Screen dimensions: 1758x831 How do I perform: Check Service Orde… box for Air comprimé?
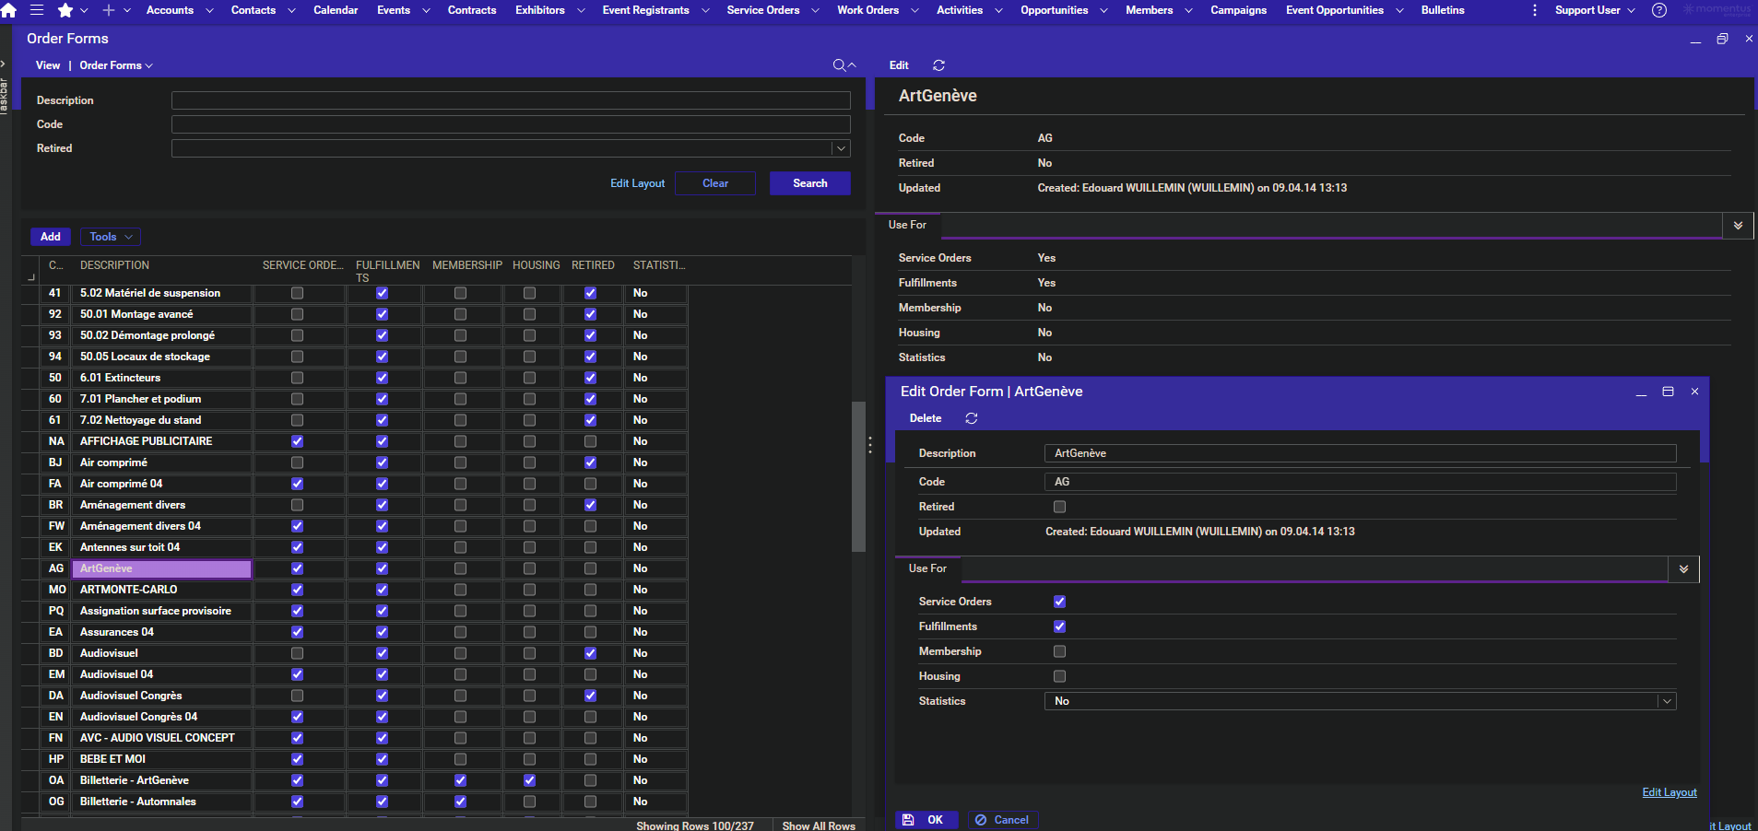297,462
